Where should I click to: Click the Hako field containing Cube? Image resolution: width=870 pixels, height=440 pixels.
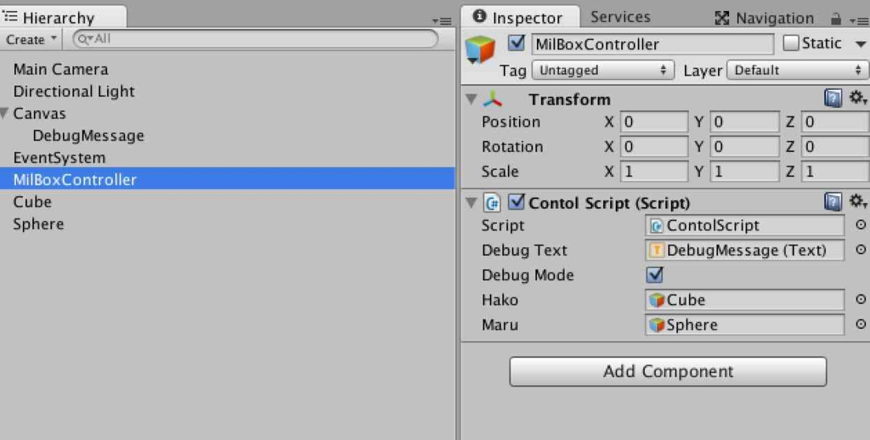(x=744, y=300)
